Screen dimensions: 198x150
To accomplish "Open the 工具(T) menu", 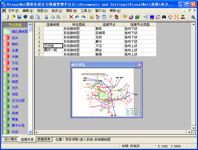I will (86, 11).
